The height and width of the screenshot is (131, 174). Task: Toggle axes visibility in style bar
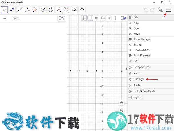click(84, 18)
